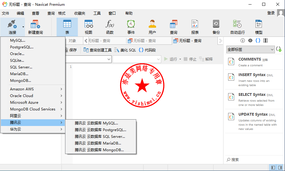Click the code snippet parentheses icon in right panel
Viewport: 285px width, 171px height.
(258, 40)
